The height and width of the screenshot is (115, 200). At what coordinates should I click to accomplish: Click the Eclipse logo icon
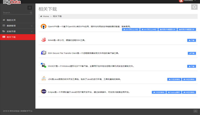click(43, 91)
